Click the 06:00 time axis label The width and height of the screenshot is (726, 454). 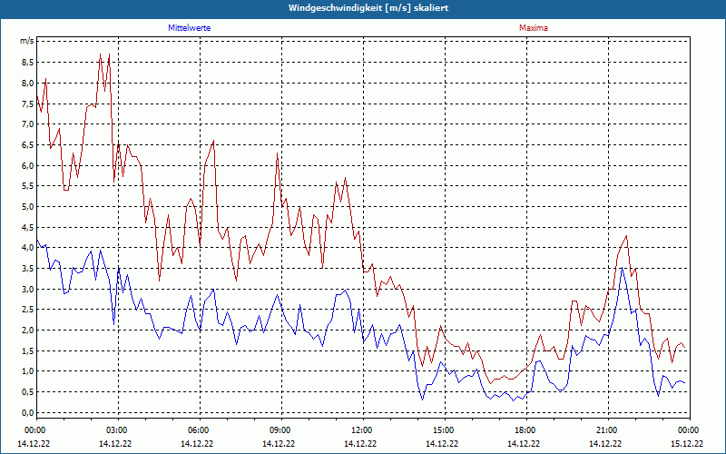[x=199, y=430]
